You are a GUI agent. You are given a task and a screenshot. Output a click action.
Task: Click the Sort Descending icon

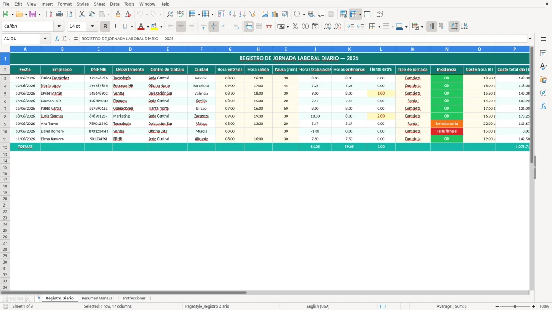[x=242, y=14]
